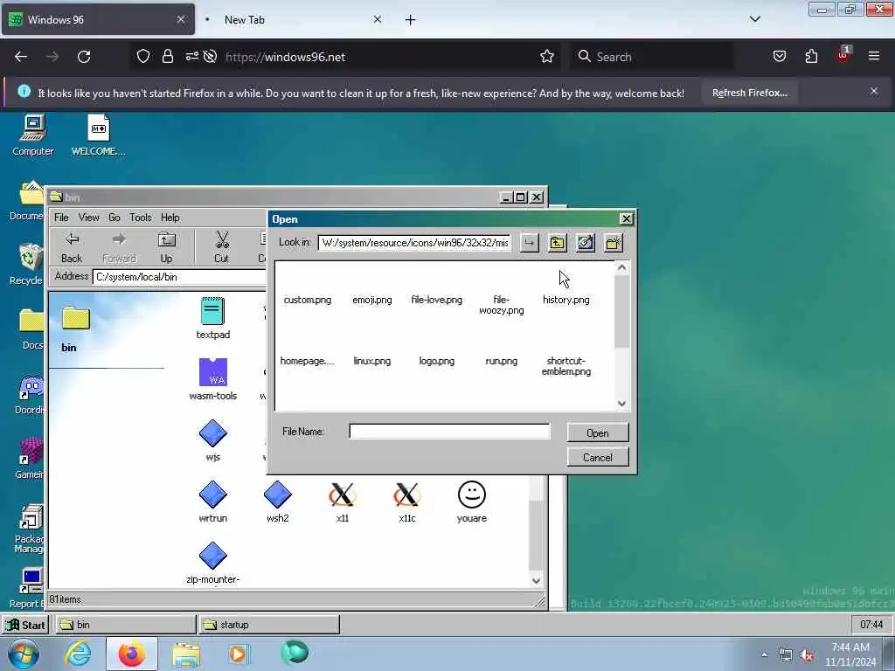Click the Pocket save icon in Firefox

pyautogui.click(x=779, y=57)
